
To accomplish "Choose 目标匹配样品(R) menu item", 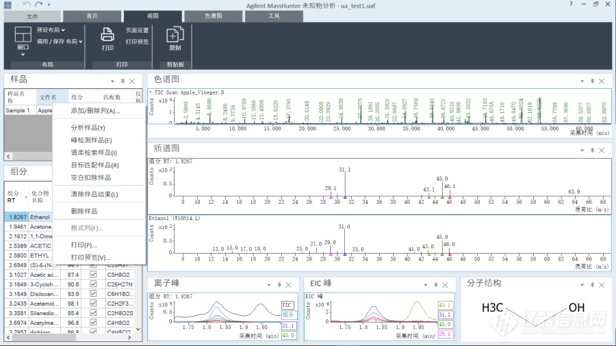I will pyautogui.click(x=99, y=165).
